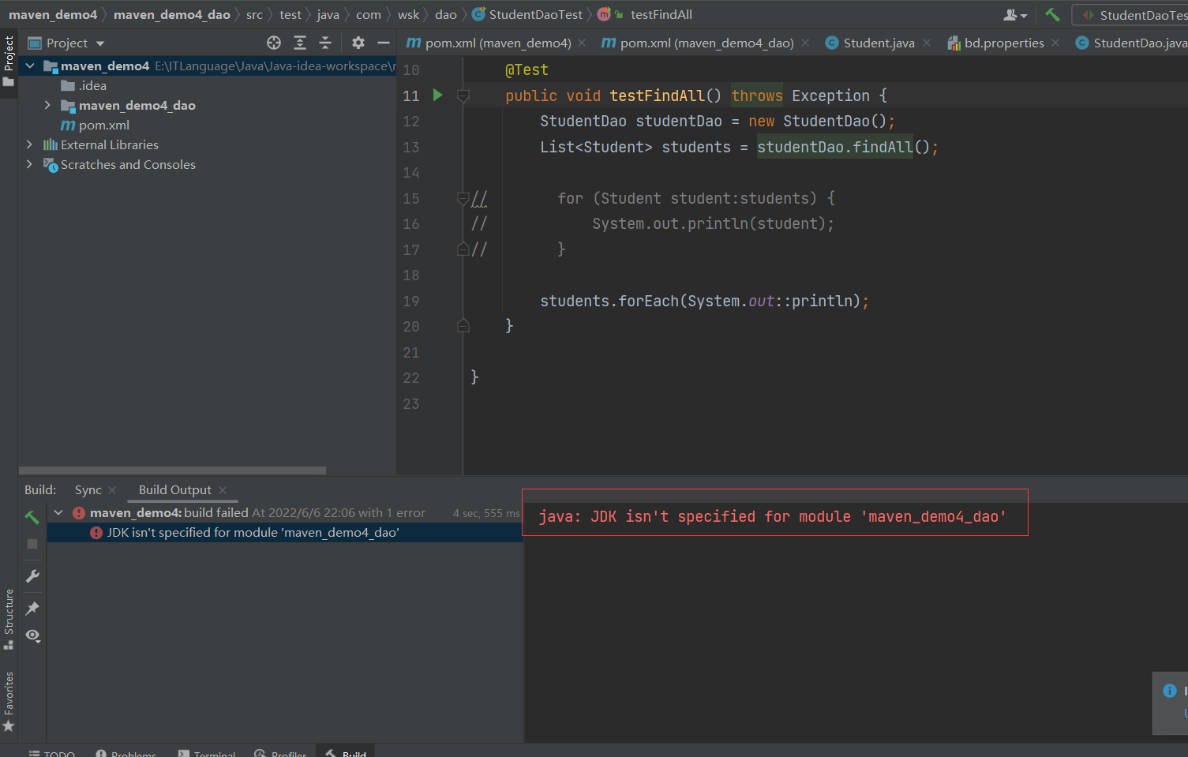Click the Collapse All icon in the Project panel
The image size is (1188, 757).
click(325, 43)
